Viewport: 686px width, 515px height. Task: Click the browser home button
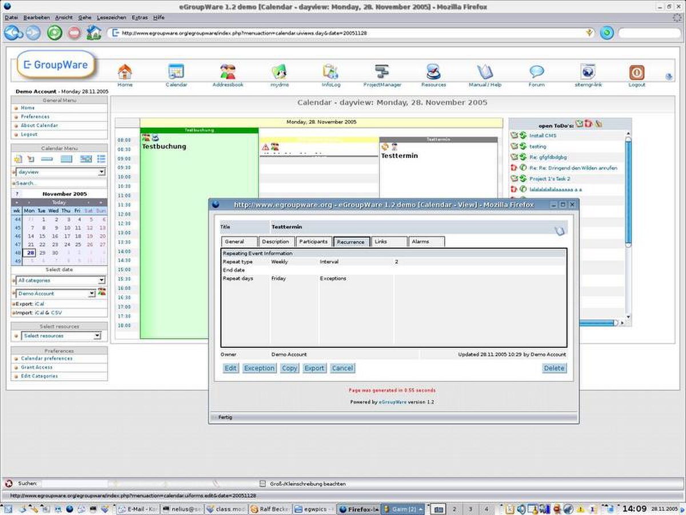[x=94, y=33]
